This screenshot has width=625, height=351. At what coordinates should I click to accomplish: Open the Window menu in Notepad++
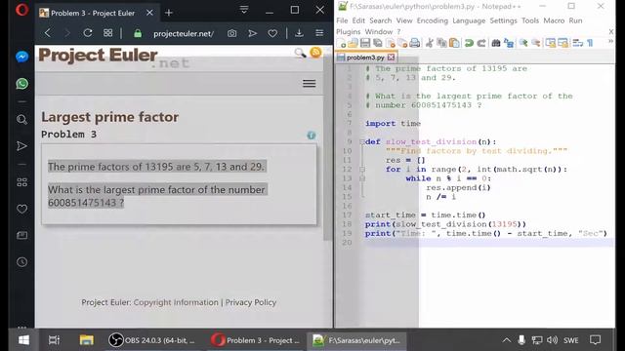pos(379,32)
